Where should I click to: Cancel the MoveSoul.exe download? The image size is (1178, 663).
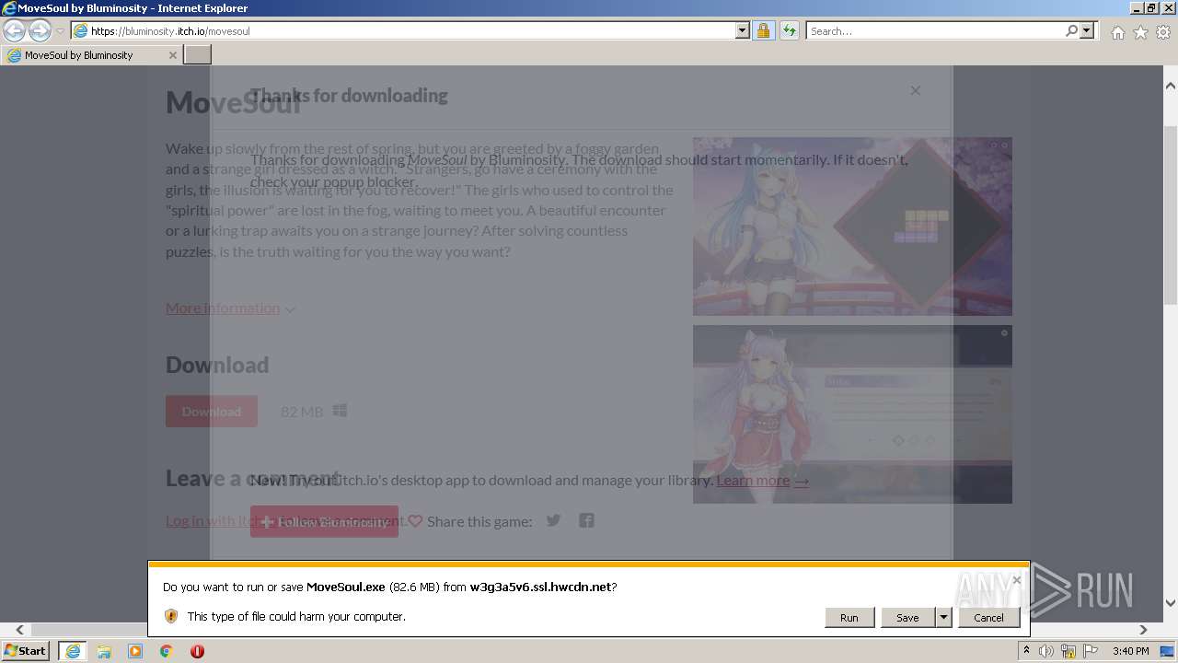(988, 618)
